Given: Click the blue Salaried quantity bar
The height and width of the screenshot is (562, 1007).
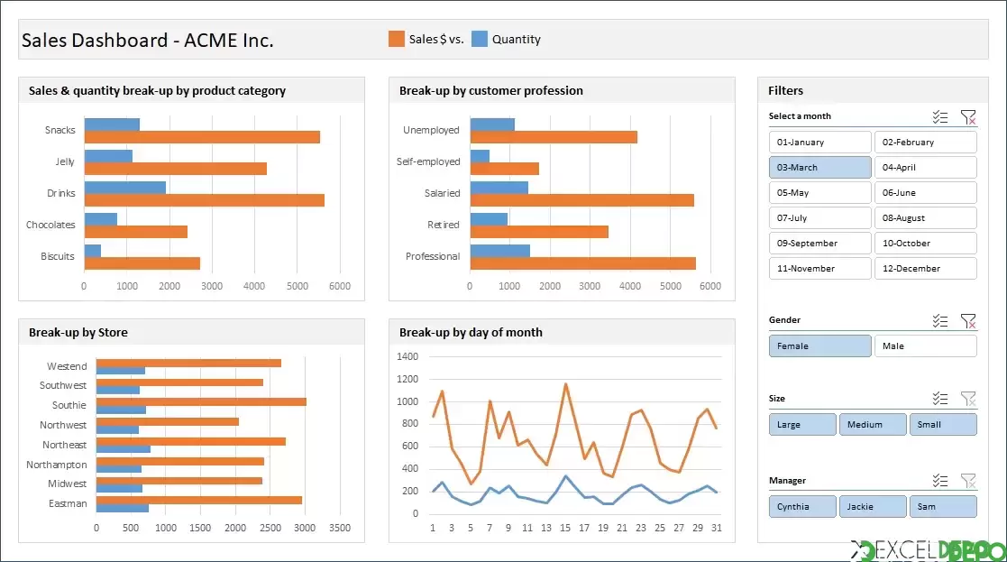Looking at the screenshot, I should [x=499, y=188].
